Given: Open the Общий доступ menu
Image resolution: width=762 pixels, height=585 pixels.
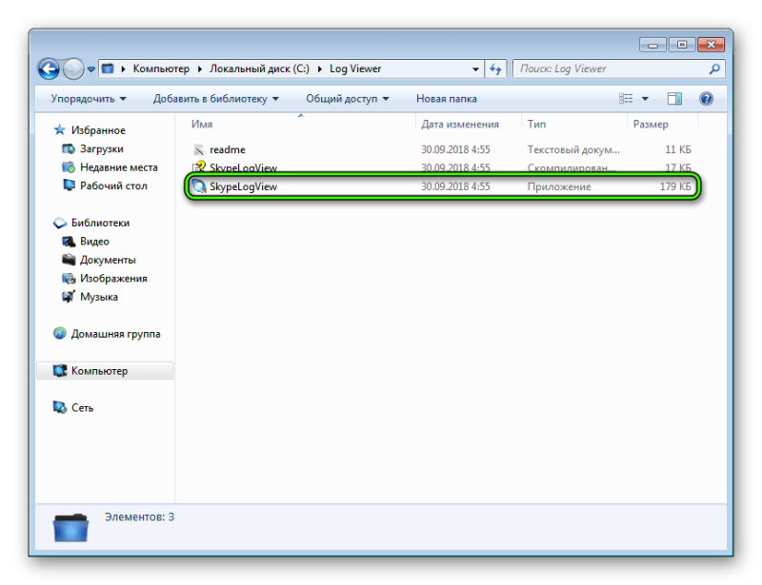Looking at the screenshot, I should [x=347, y=99].
